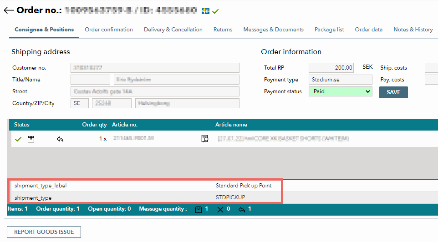Click the return arrow icon in article row
The image size is (438, 242).
click(x=60, y=139)
